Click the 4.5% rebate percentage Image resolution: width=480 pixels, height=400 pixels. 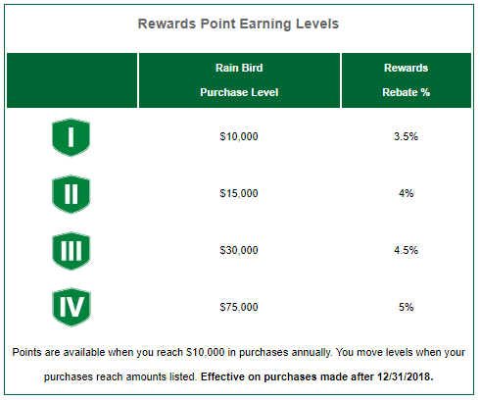(x=406, y=250)
